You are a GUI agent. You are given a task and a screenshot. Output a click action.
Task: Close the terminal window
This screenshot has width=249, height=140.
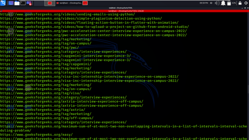(248, 8)
